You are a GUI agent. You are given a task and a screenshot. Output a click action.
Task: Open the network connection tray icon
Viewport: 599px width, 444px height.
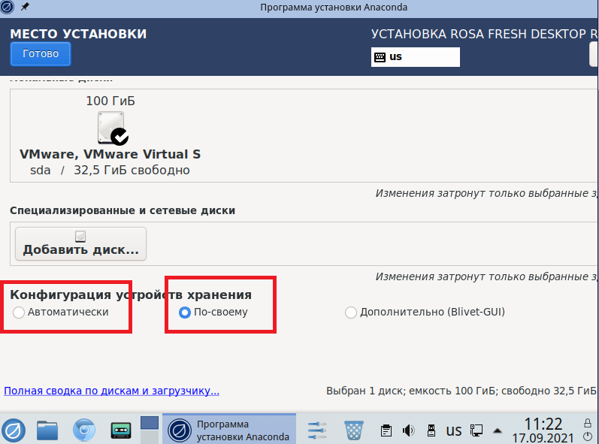coord(476,430)
